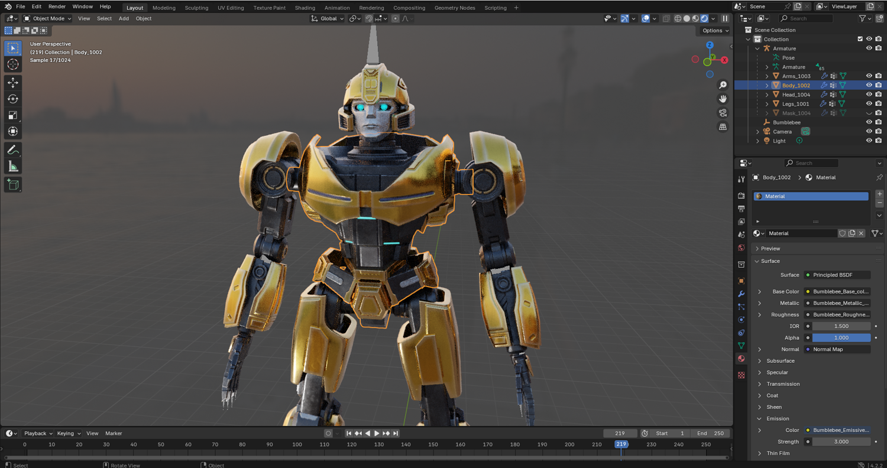Screen dimensions: 887x468
Task: Select the Add Cube tool
Action: pos(12,185)
